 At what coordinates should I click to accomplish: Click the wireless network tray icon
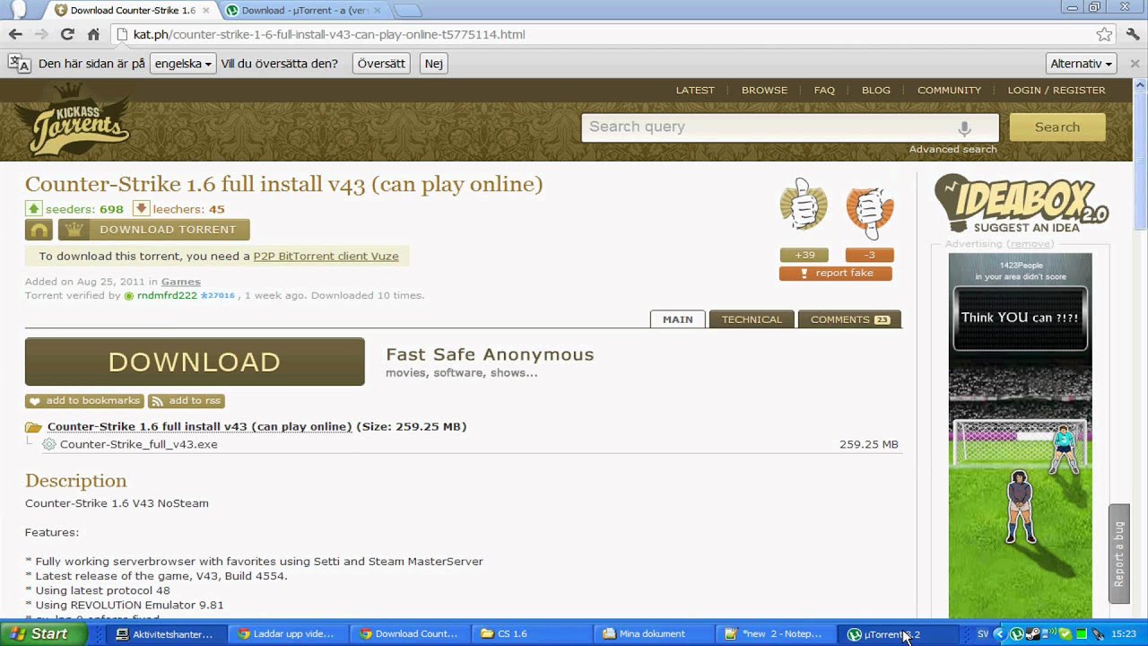click(x=1048, y=633)
